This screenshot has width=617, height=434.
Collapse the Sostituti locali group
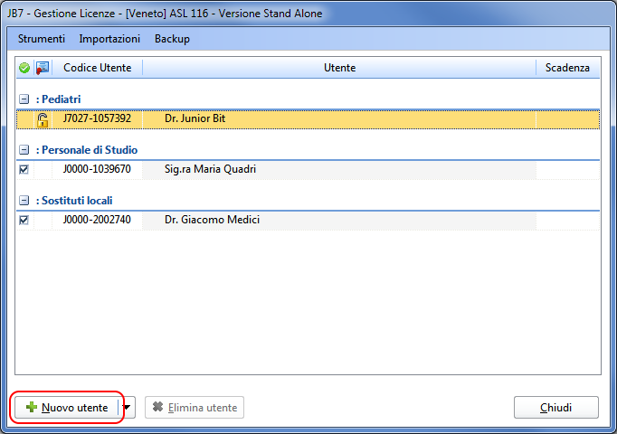click(x=24, y=201)
